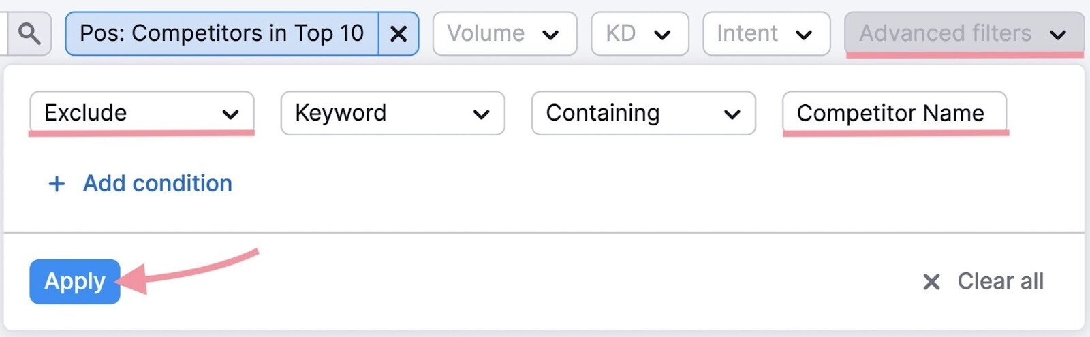1090x337 pixels.
Task: Click the magnifying glass search icon
Action: coord(29,33)
